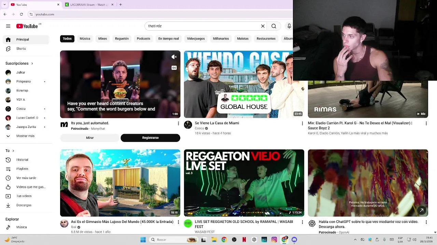Expand Mostrar más subscriptions
437x245 pixels.
[27, 136]
